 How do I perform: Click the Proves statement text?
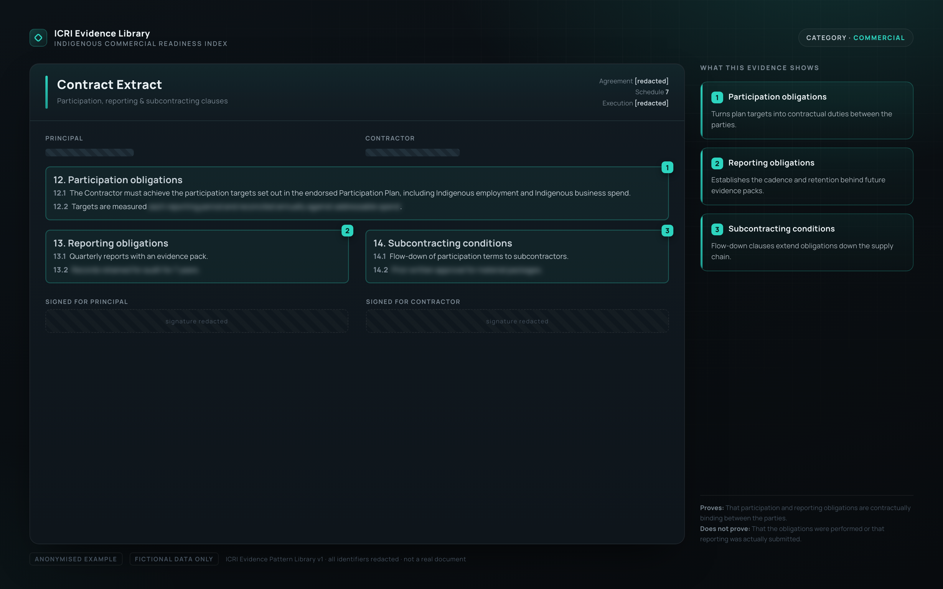[805, 513]
